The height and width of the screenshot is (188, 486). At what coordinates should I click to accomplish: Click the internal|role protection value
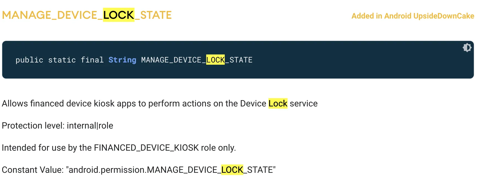click(x=90, y=126)
